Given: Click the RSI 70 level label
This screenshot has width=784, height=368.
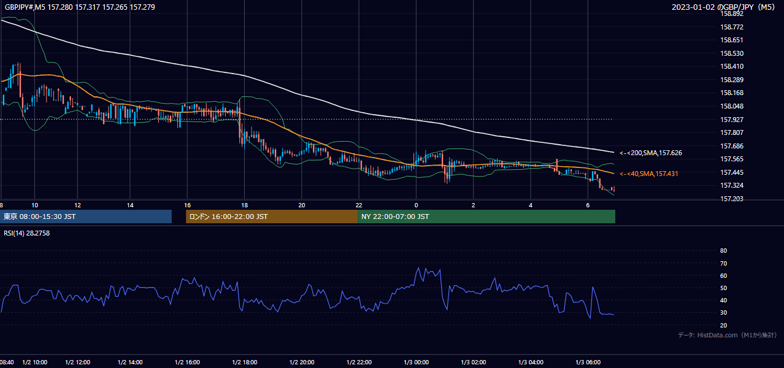Looking at the screenshot, I should pos(723,263).
